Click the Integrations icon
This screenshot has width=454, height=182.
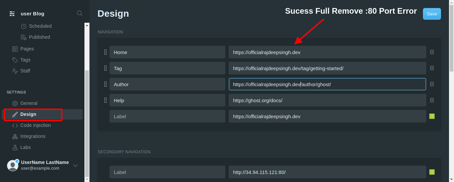(x=15, y=136)
